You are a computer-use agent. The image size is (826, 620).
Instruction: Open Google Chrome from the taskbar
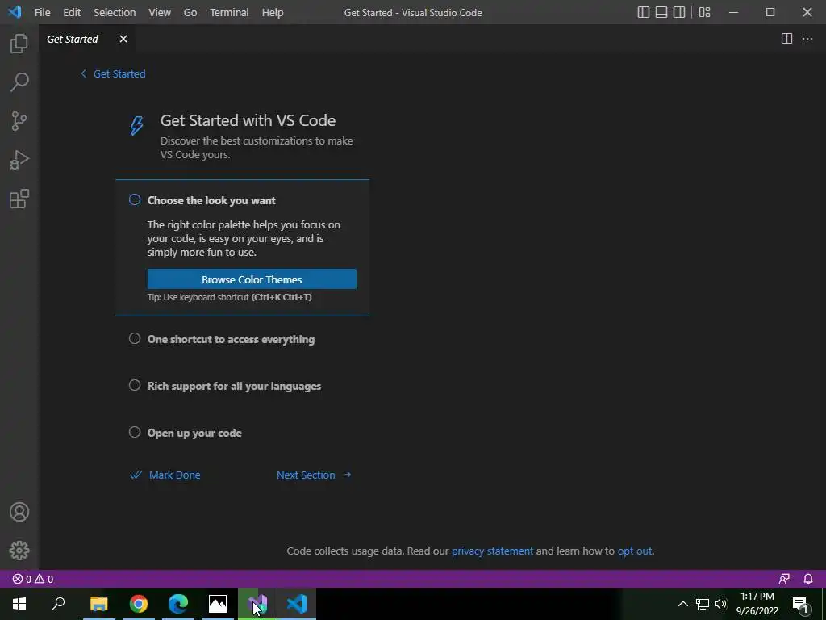click(139, 604)
